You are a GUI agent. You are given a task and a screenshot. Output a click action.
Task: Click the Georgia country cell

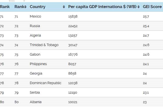point(36,74)
